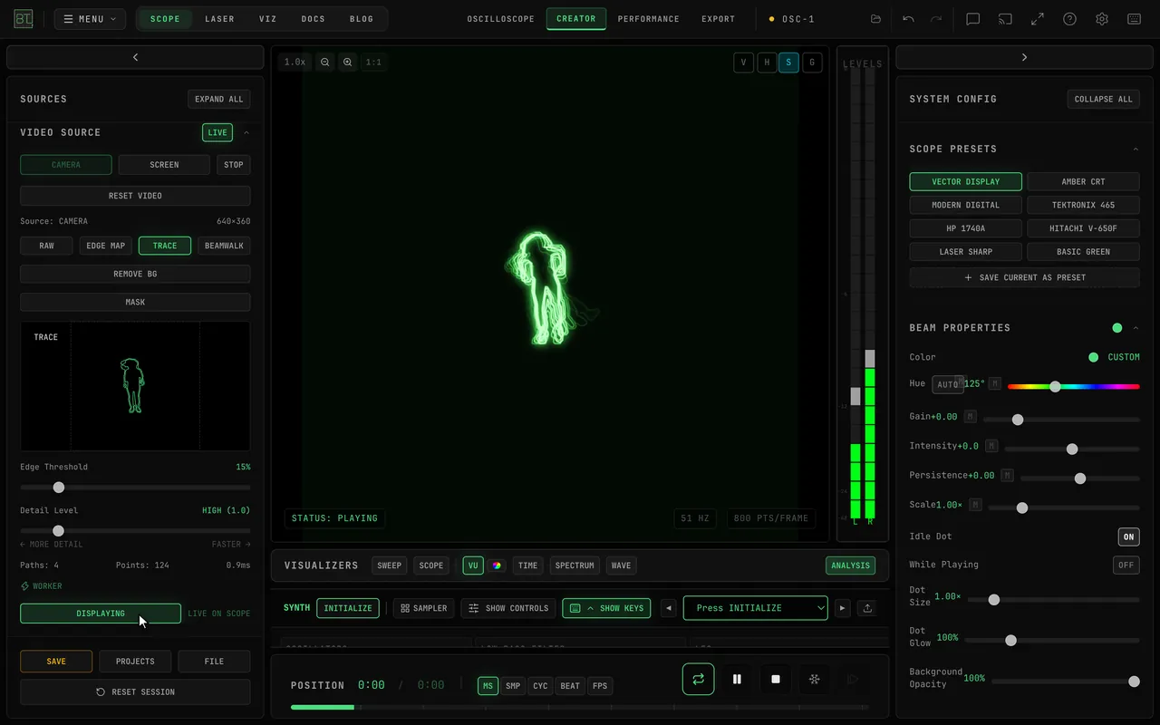Click EXPAND ALL in Sources
1160x725 pixels.
(219, 99)
